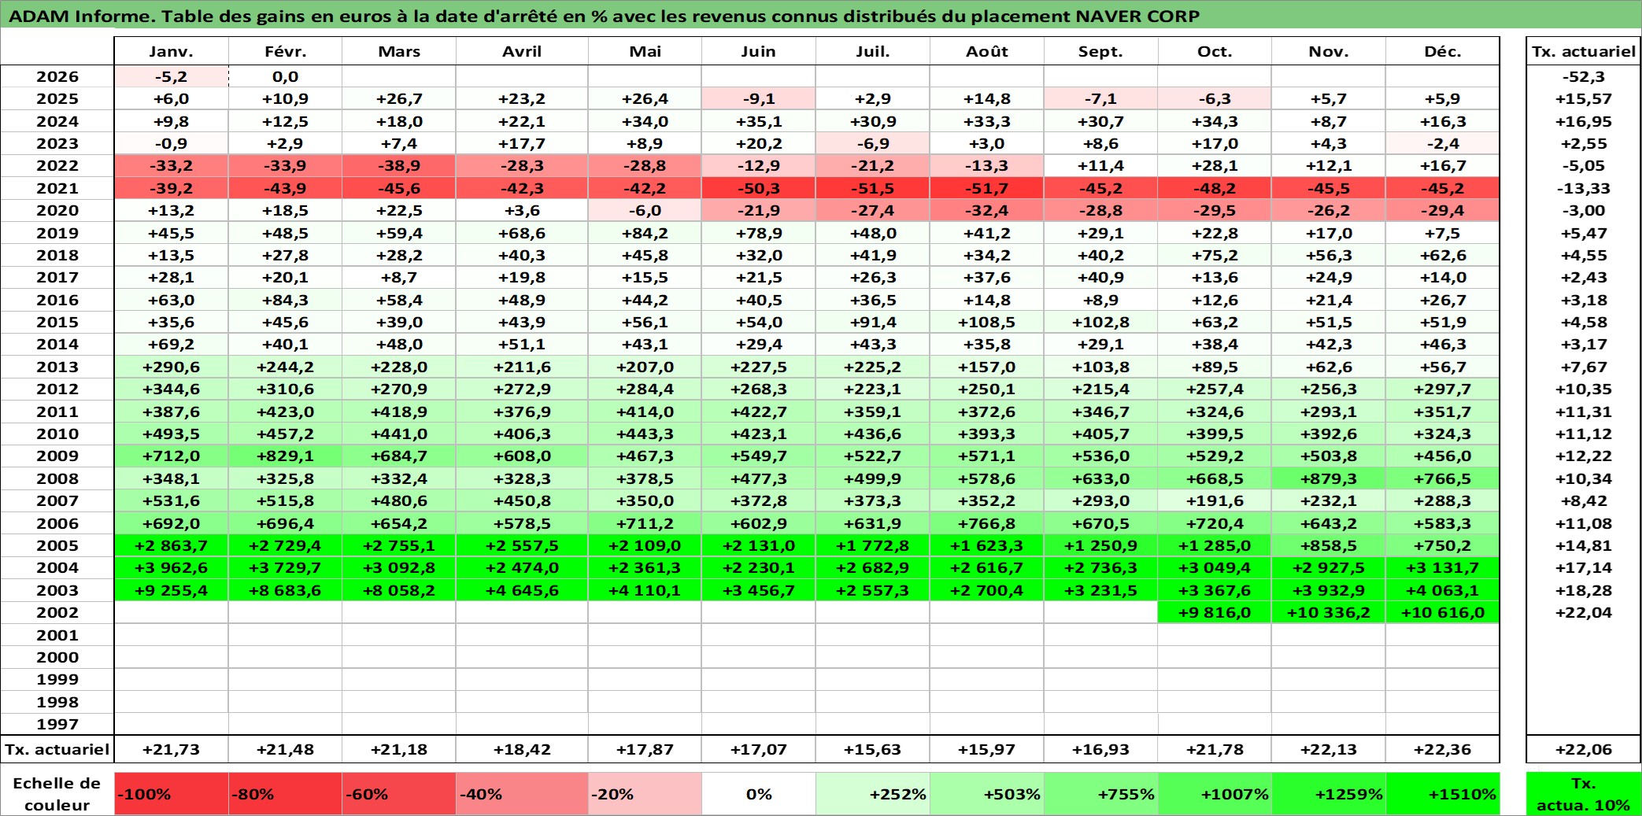Select the -5,2 cell for January 2026
1642x816 pixels.
(x=172, y=76)
